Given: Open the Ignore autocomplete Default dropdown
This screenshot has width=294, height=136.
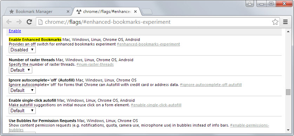Looking at the screenshot, I should coord(22,91).
